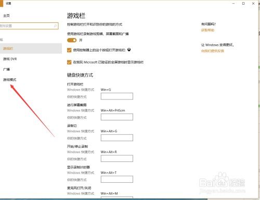Select 游戏栏 in the sidebar
The image size is (260, 200).
point(31,48)
